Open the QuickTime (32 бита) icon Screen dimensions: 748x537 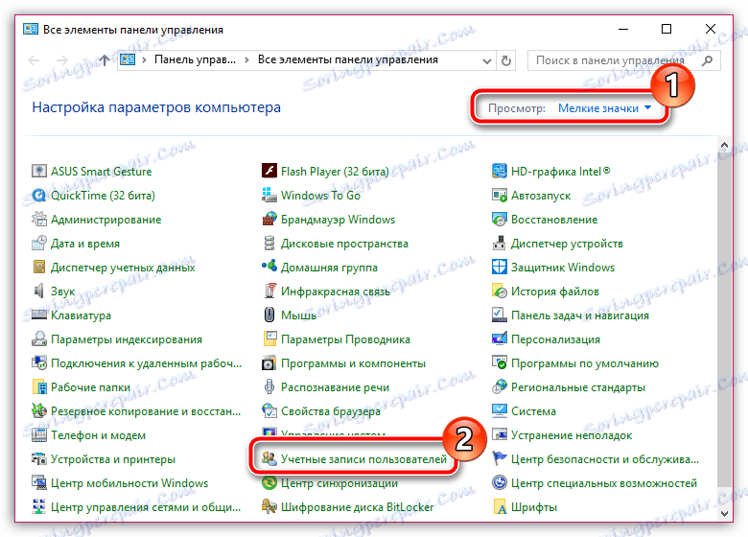click(x=38, y=195)
